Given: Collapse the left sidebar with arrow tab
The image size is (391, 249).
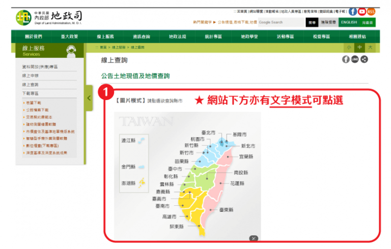Looking at the screenshot, I should pyautogui.click(x=89, y=101).
